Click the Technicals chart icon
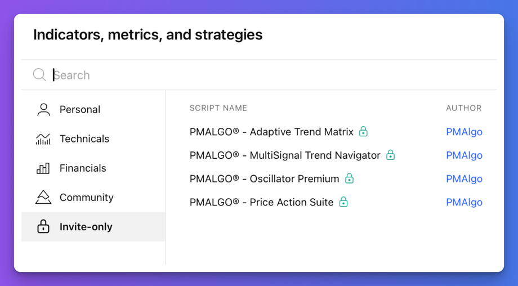 [43, 138]
